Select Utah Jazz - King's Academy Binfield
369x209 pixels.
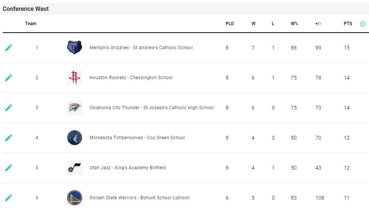[127, 168]
